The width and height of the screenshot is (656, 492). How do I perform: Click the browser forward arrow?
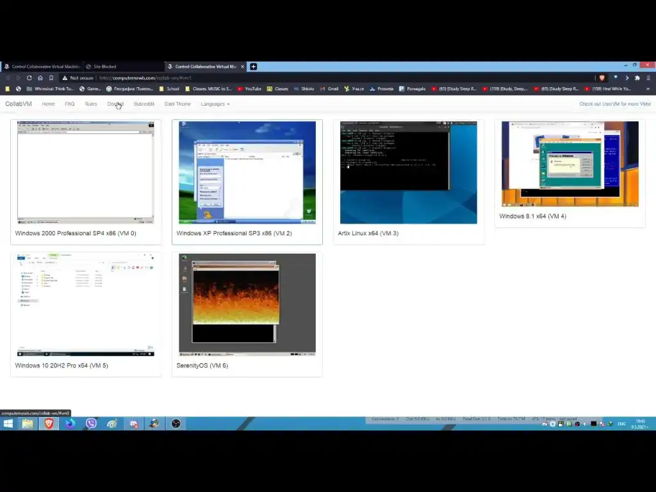[18, 78]
